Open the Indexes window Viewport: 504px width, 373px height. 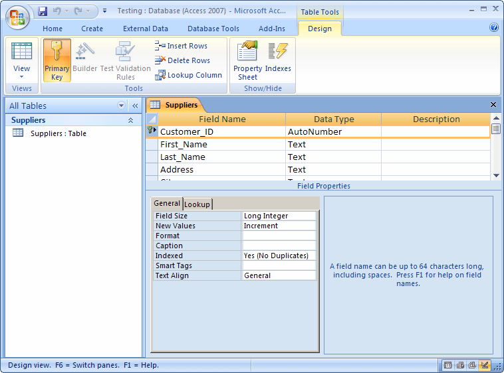click(x=278, y=56)
